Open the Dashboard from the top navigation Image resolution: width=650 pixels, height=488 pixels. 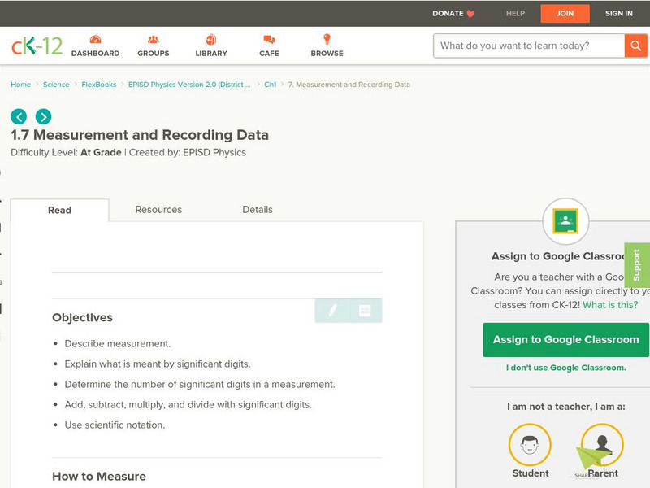97,46
